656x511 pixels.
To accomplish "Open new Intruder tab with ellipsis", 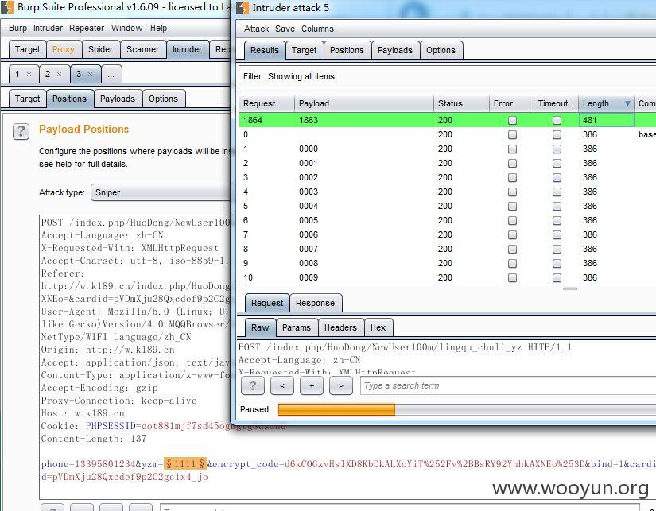I will click(111, 75).
